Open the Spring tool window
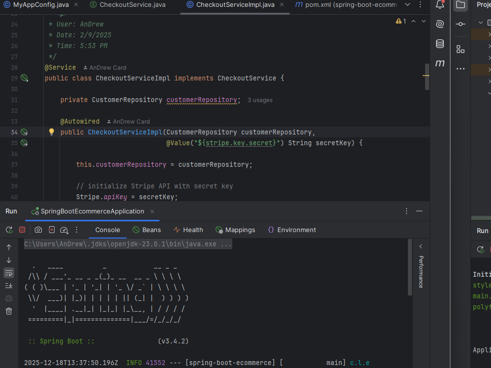The width and height of the screenshot is (491, 368). (439, 24)
